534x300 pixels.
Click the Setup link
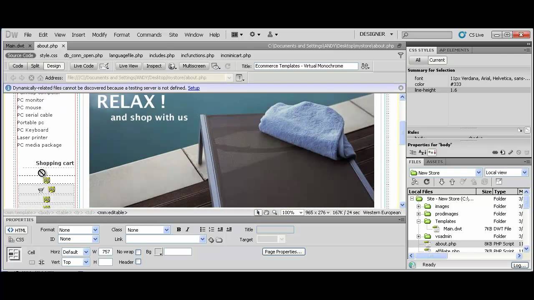(x=194, y=88)
